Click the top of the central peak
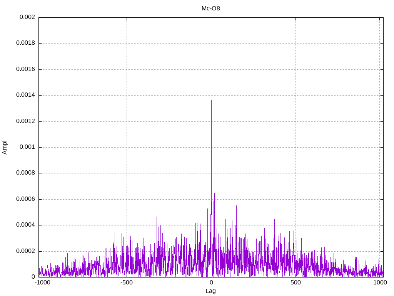The height and width of the screenshot is (296, 394). [211, 34]
